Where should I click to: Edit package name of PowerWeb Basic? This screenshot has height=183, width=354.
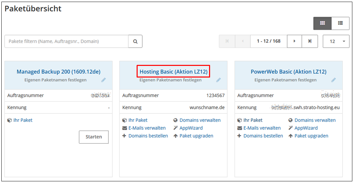tap(333, 80)
